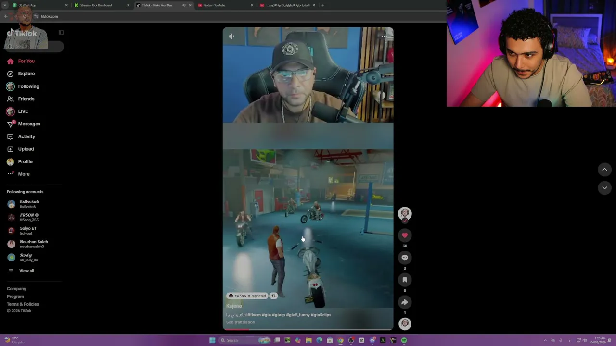Viewport: 616px width, 346px height.
Task: Click the repost icon beside reposted label
Action: 273,296
